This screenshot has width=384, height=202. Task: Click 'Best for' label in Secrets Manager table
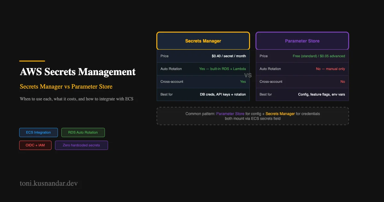tap(167, 94)
